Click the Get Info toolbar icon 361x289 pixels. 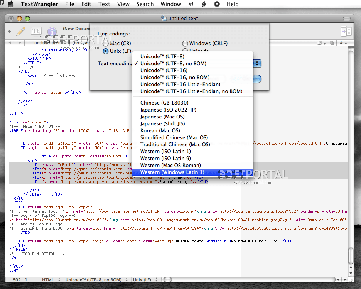(52, 32)
